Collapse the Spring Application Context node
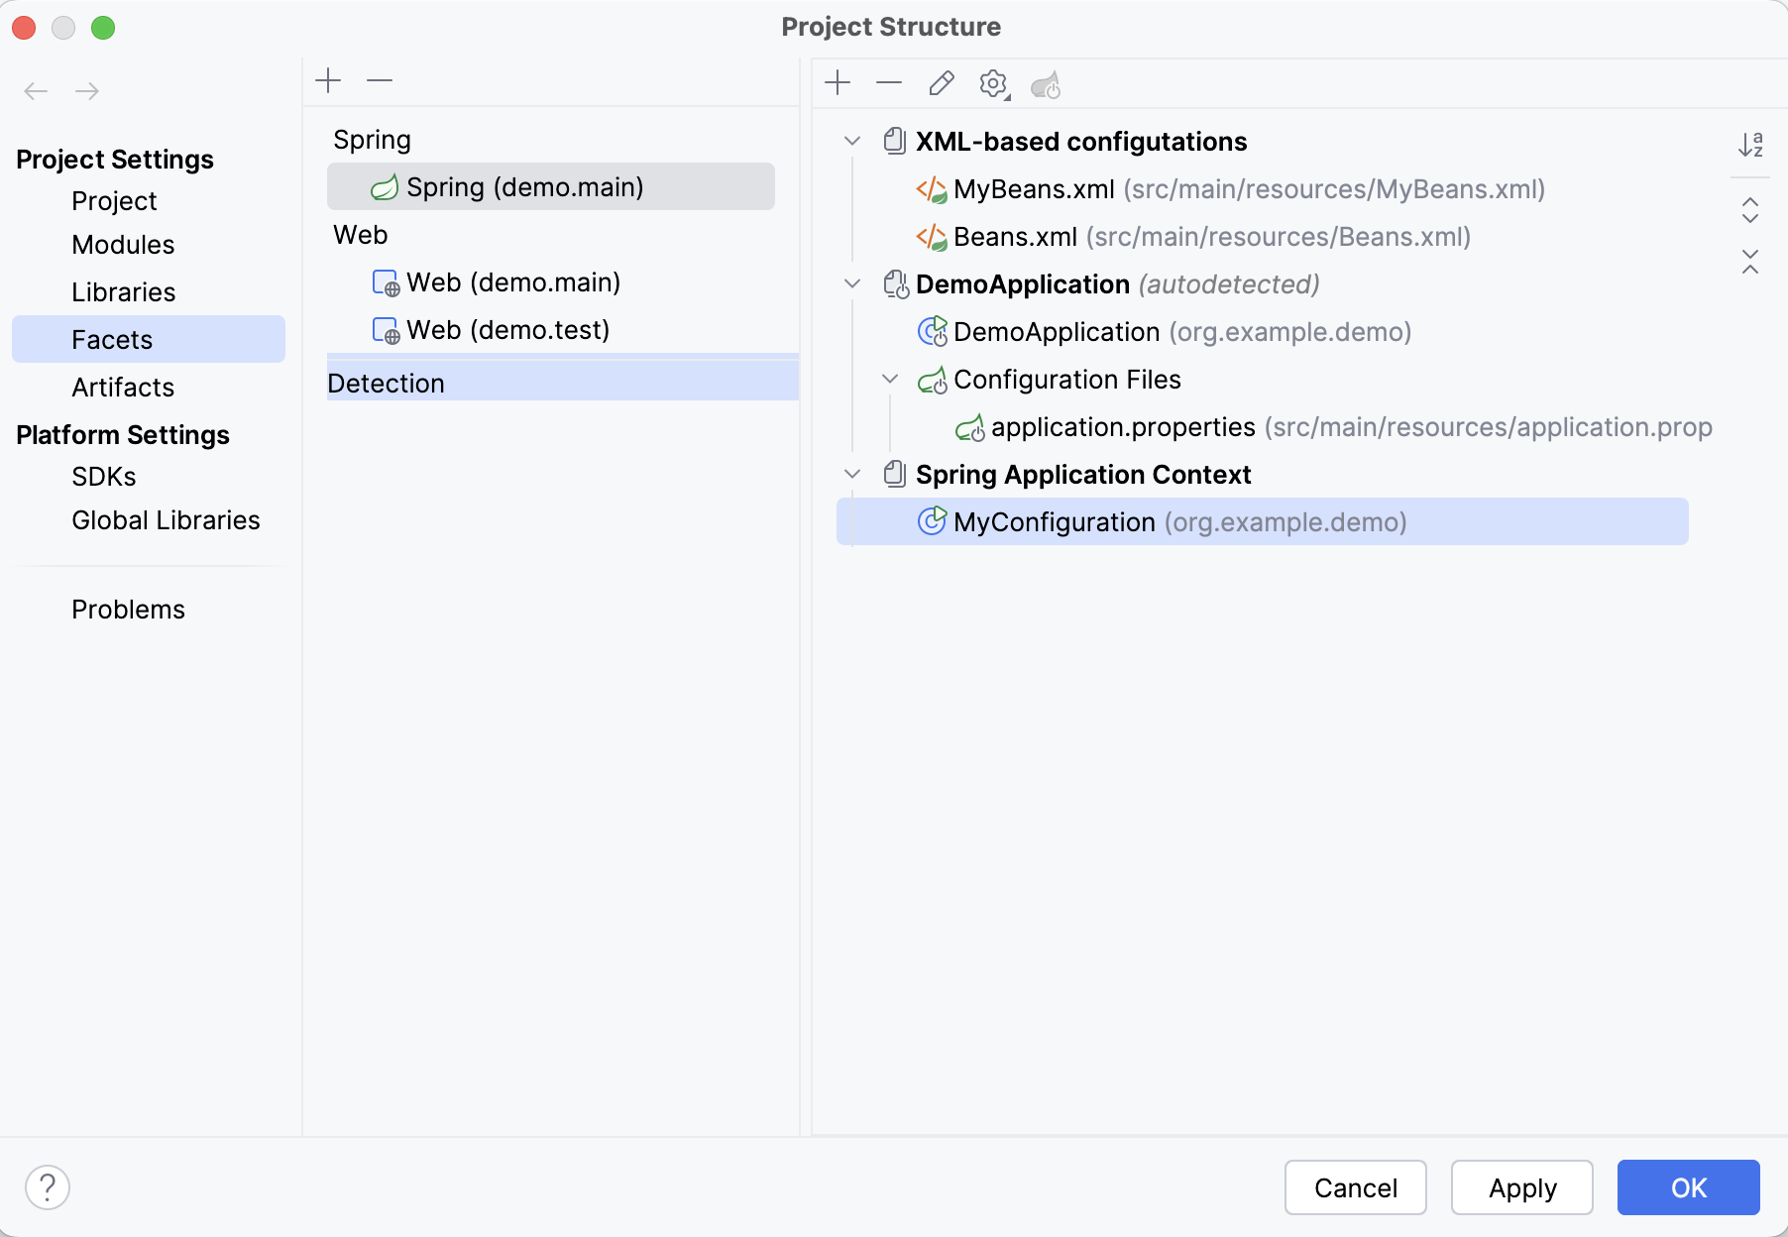Screen dimensions: 1788x1237 coord(852,475)
